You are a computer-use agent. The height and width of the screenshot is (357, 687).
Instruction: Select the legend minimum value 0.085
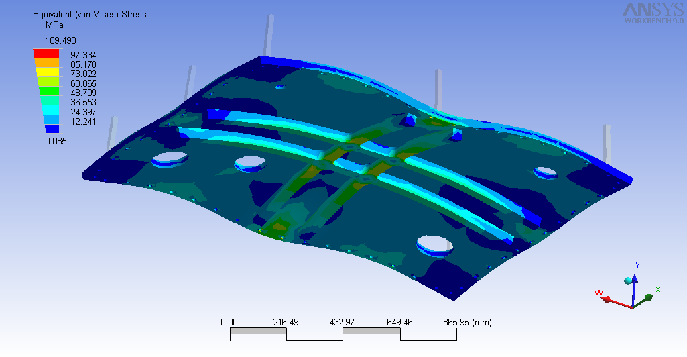(x=56, y=141)
